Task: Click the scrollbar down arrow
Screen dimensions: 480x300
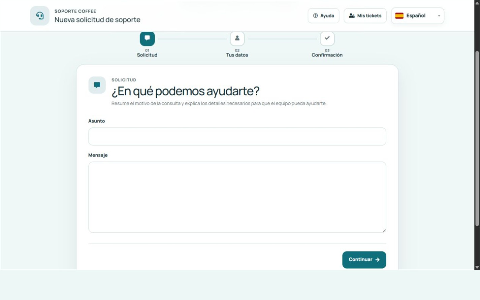Action: (477, 267)
